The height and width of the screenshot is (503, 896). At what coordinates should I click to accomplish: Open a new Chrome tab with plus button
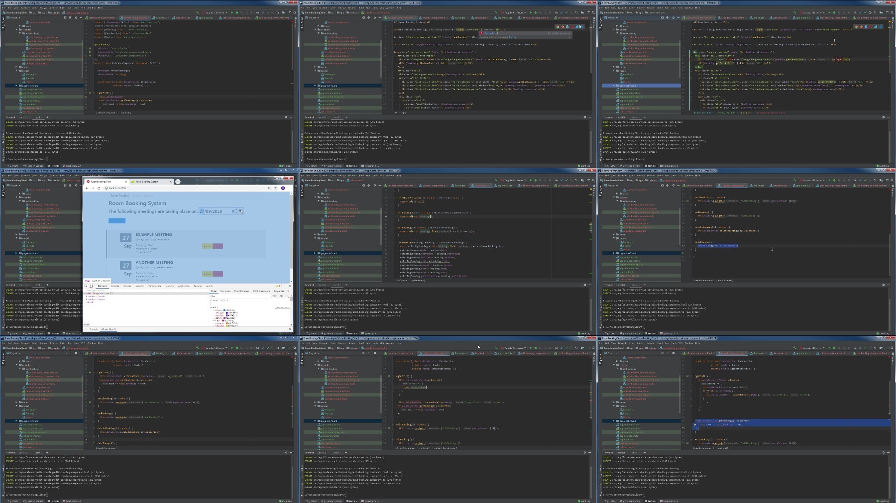click(x=178, y=182)
